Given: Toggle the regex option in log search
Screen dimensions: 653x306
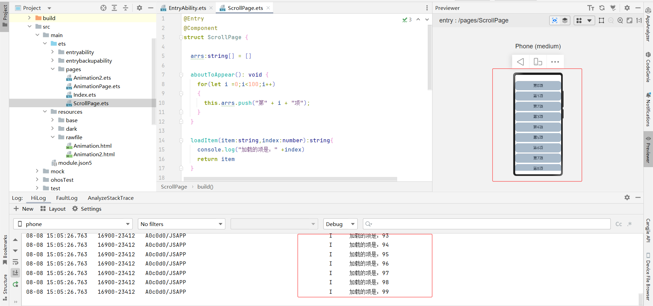Looking at the screenshot, I should pos(630,224).
